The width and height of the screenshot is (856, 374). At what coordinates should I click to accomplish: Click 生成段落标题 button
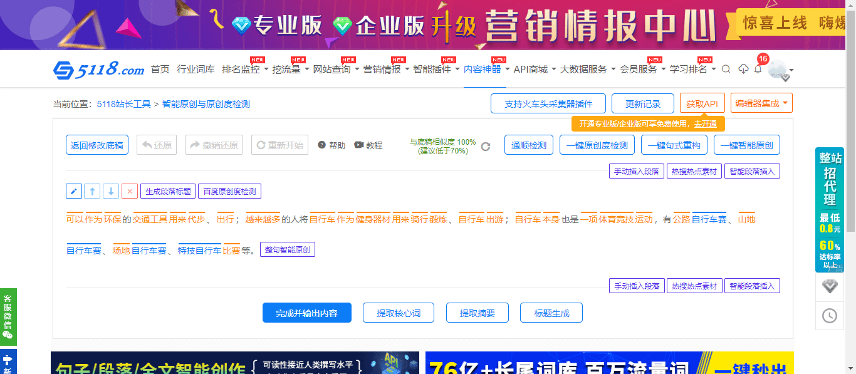coord(168,191)
